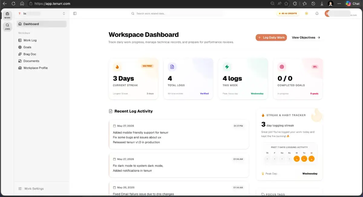Click the flame icon on streak card
The image size is (363, 197).
tap(117, 67)
